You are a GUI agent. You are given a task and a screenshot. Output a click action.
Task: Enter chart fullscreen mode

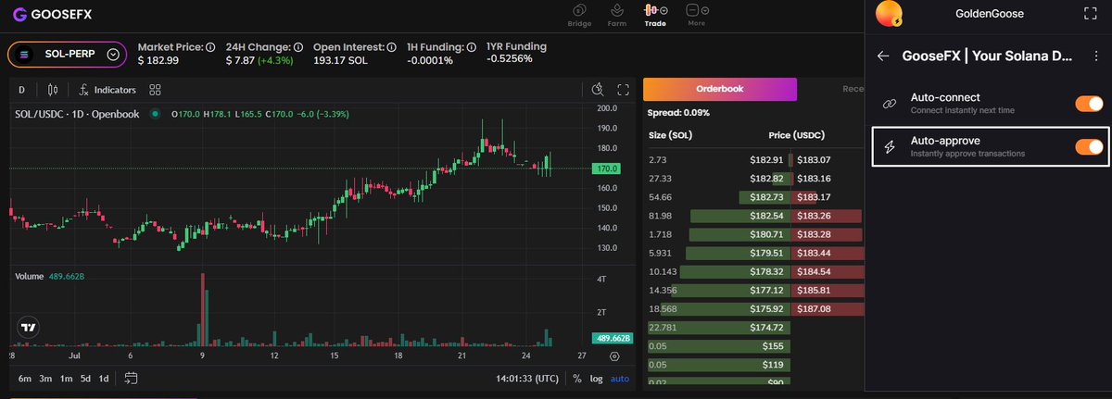coord(624,90)
